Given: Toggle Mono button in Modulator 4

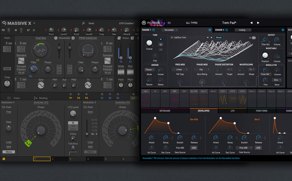Looking at the screenshot, I should point(9,152).
